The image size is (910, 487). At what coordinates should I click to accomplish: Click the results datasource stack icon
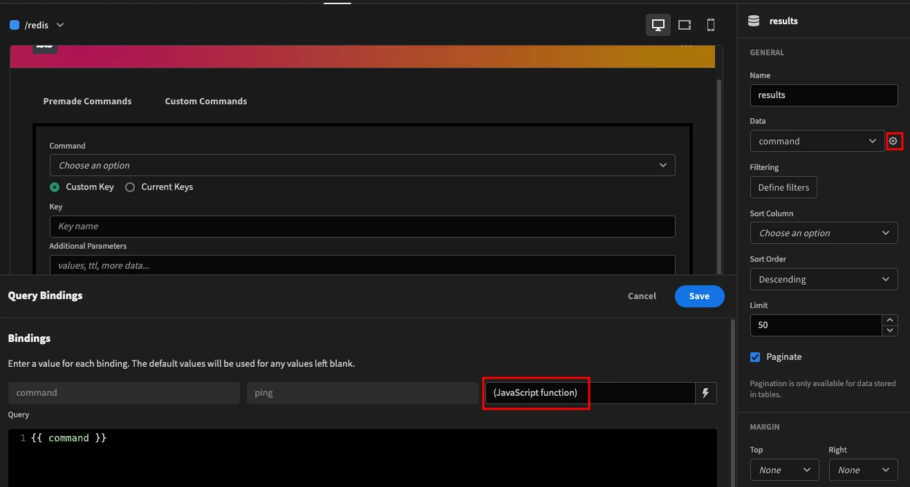754,21
